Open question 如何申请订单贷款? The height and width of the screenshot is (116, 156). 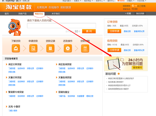116,82
